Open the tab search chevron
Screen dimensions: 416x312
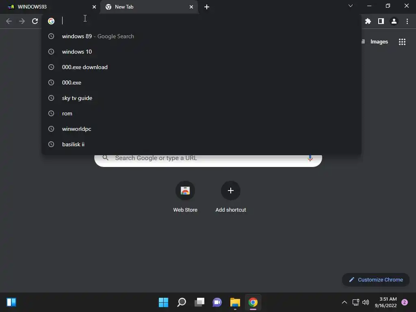click(351, 6)
